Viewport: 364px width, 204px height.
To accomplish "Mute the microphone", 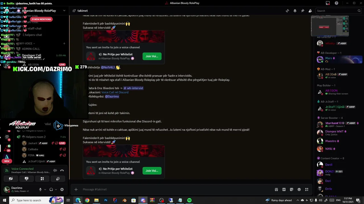I will pos(40,190).
